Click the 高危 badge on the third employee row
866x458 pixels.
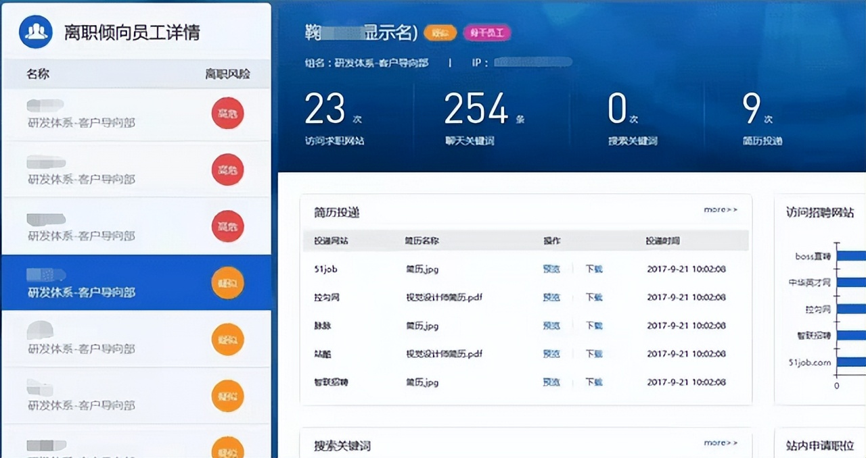[x=227, y=226]
